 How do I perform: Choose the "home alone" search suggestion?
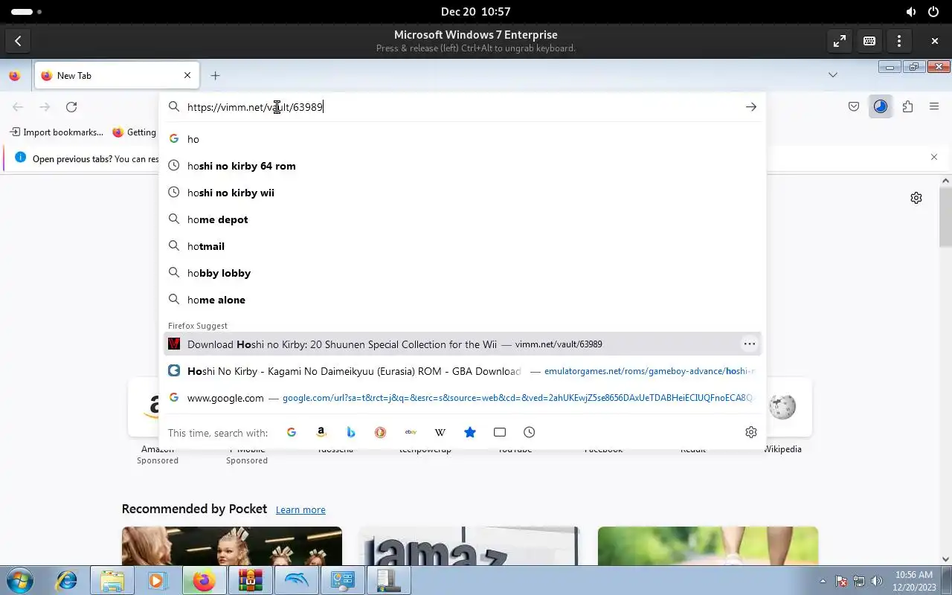coord(463,300)
